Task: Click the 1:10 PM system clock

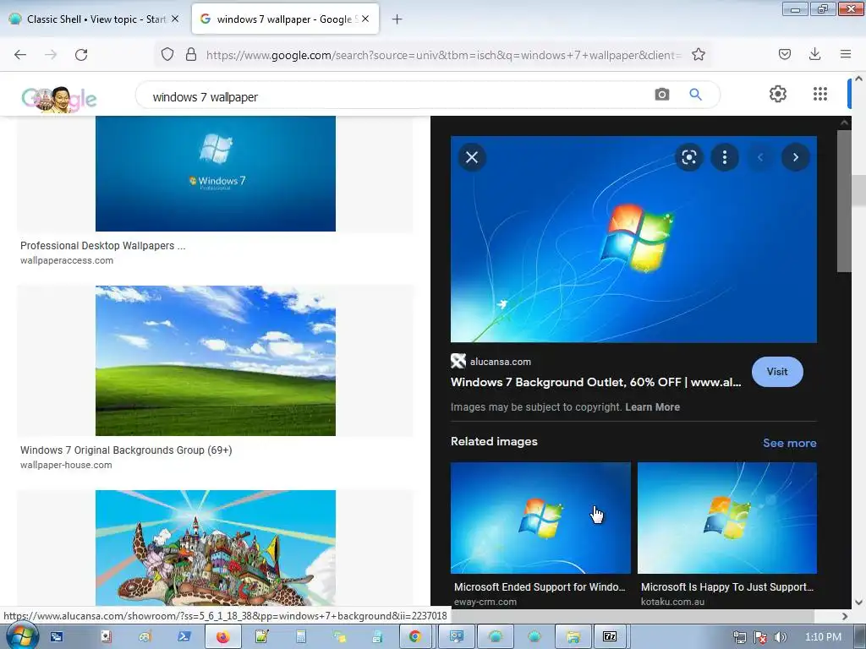Action: point(823,637)
